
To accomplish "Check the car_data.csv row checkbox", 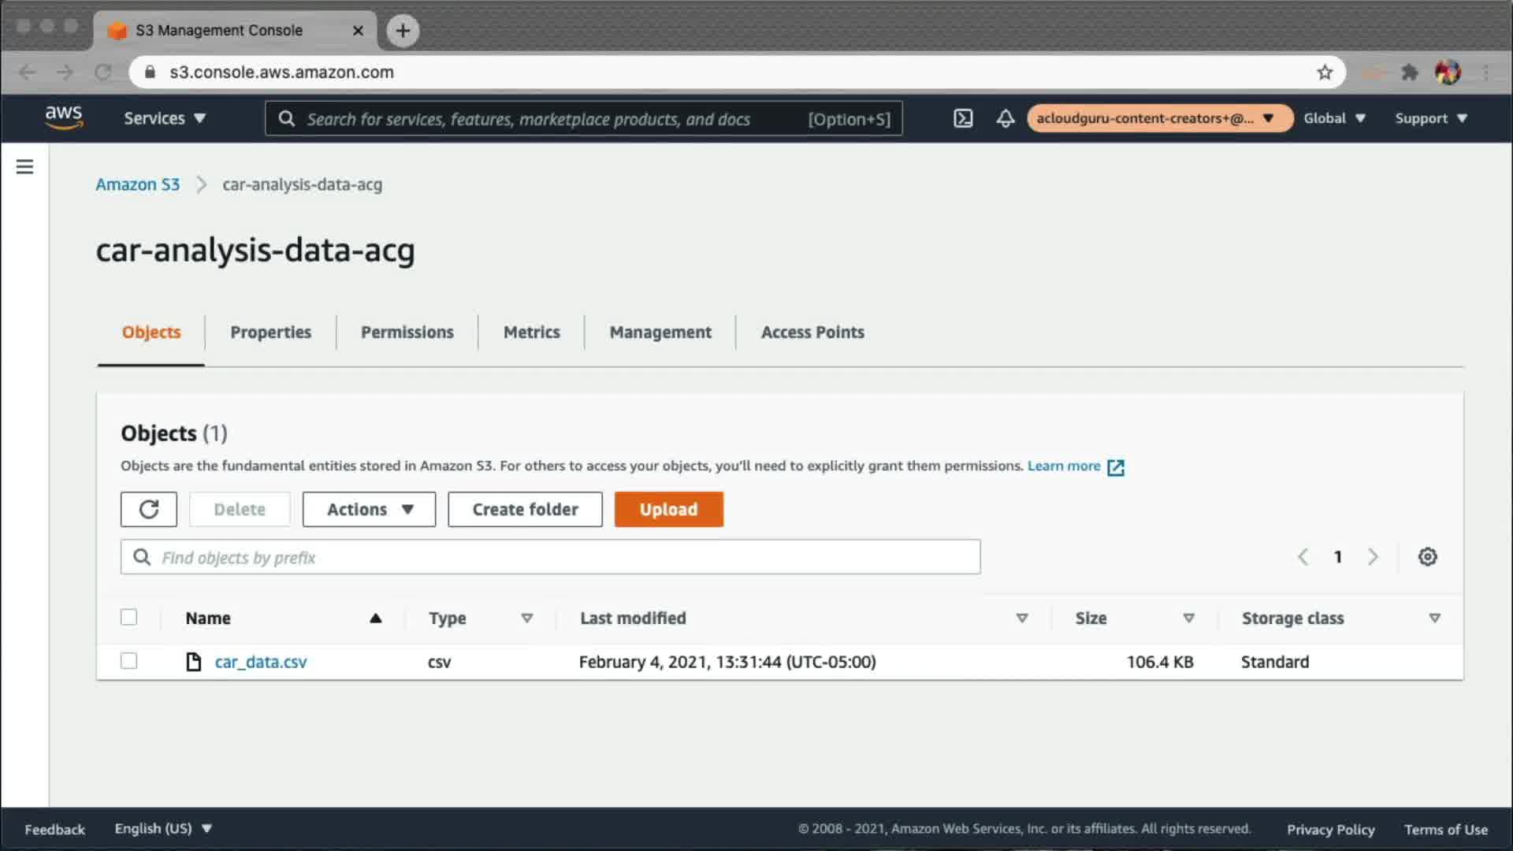I will tap(128, 661).
